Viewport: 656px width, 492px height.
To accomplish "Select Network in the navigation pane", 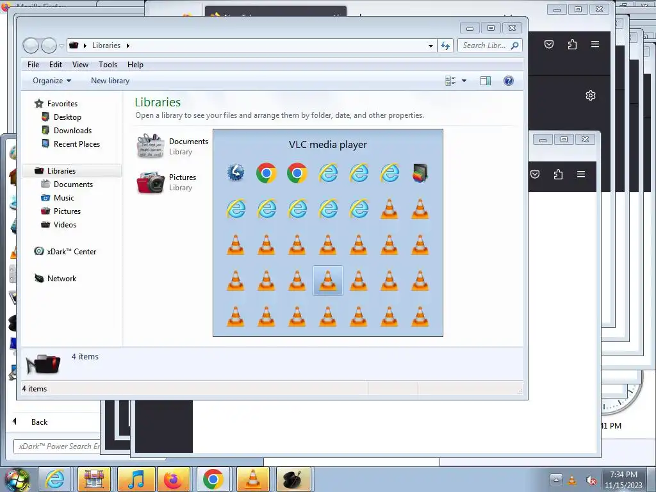I will pos(61,278).
